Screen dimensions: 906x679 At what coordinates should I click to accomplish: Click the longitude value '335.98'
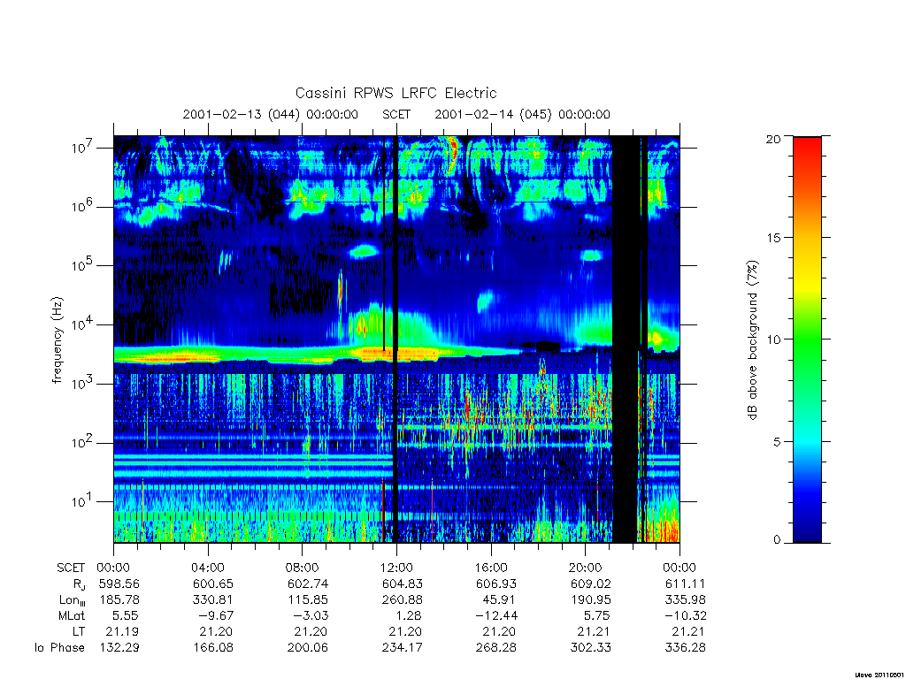coord(686,600)
